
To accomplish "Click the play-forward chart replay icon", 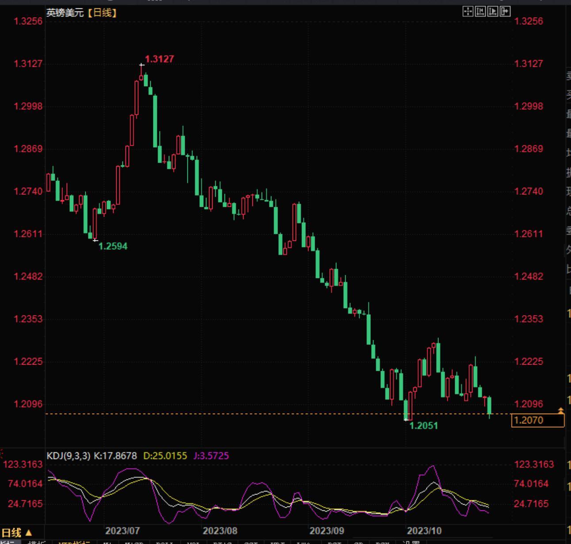I will click(x=492, y=11).
